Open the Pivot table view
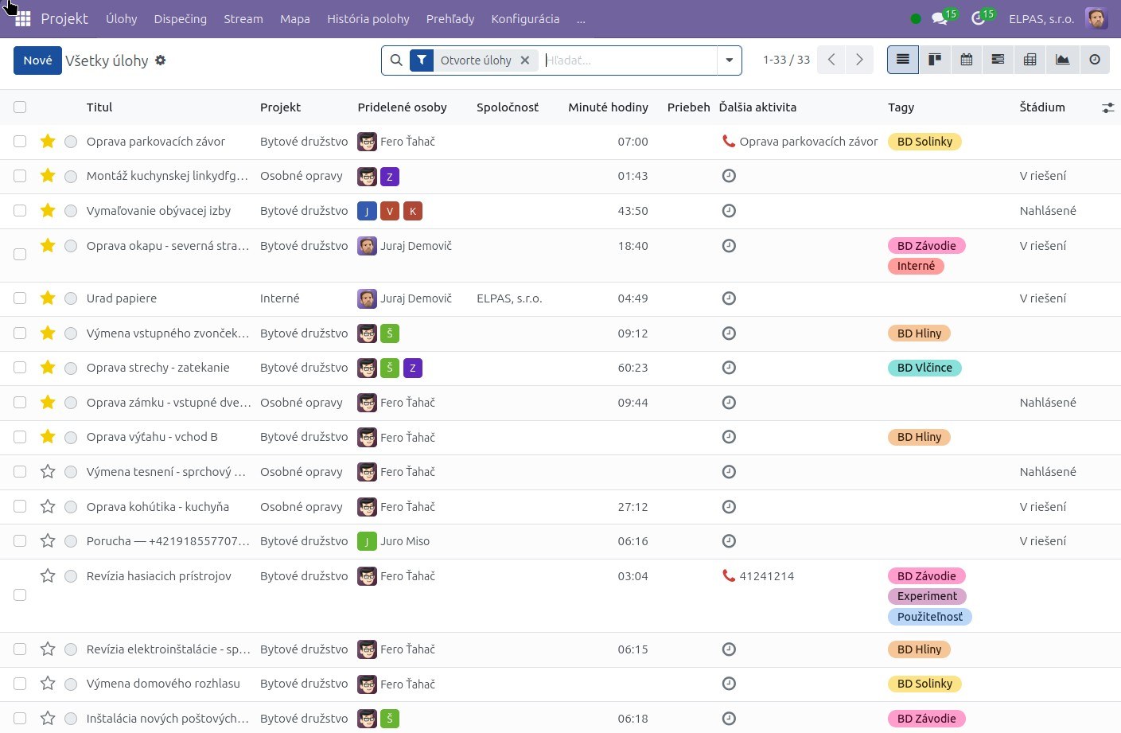 coord(1030,60)
